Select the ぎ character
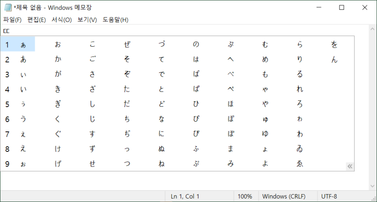The height and width of the screenshot is (202, 377). [x=58, y=104]
